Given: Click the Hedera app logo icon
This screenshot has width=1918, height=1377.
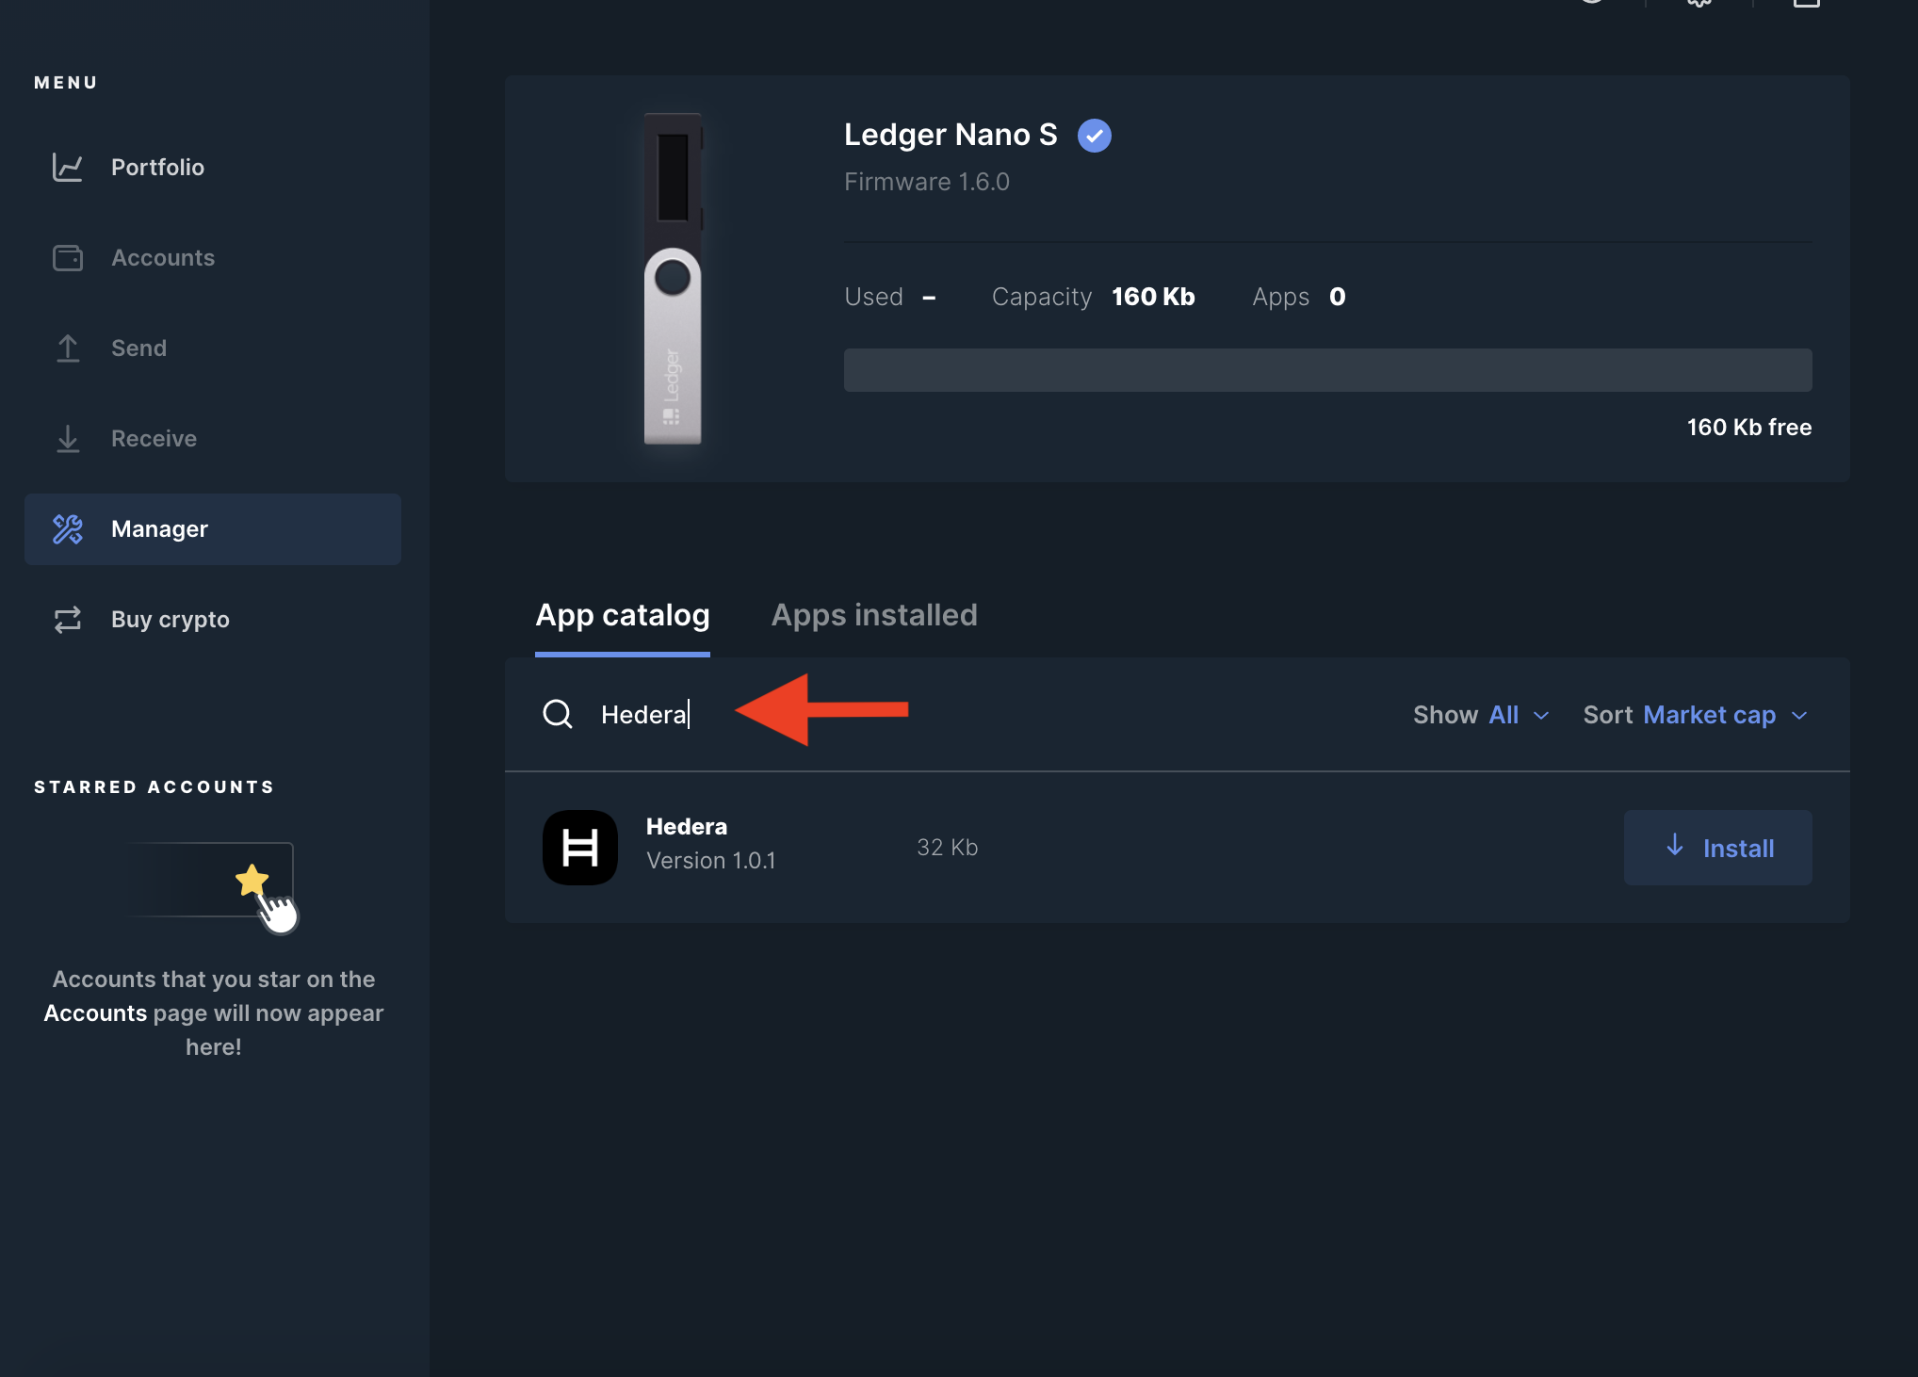Looking at the screenshot, I should [x=579, y=848].
